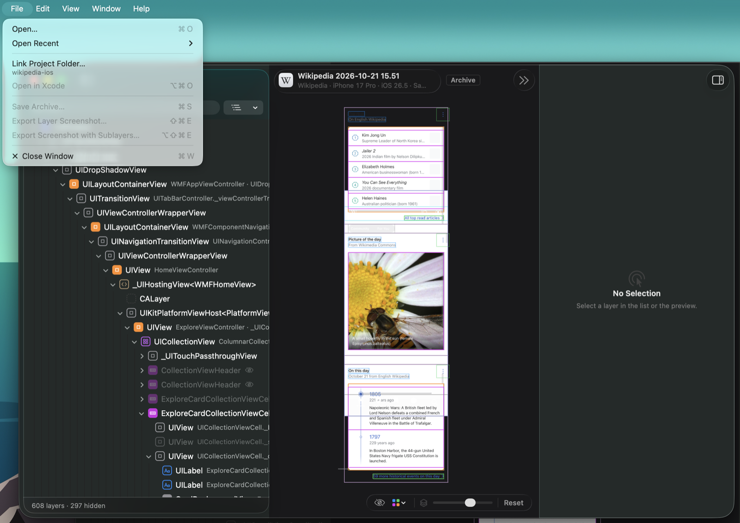Click the UIDropShadowView layer icon
This screenshot has height=523, width=740.
click(x=67, y=170)
